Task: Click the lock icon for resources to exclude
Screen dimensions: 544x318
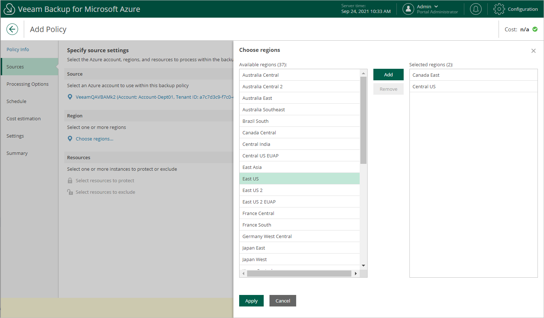Action: click(70, 192)
